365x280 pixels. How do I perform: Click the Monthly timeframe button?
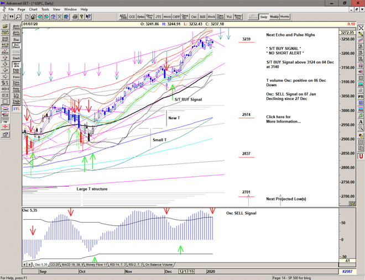click(285, 17)
